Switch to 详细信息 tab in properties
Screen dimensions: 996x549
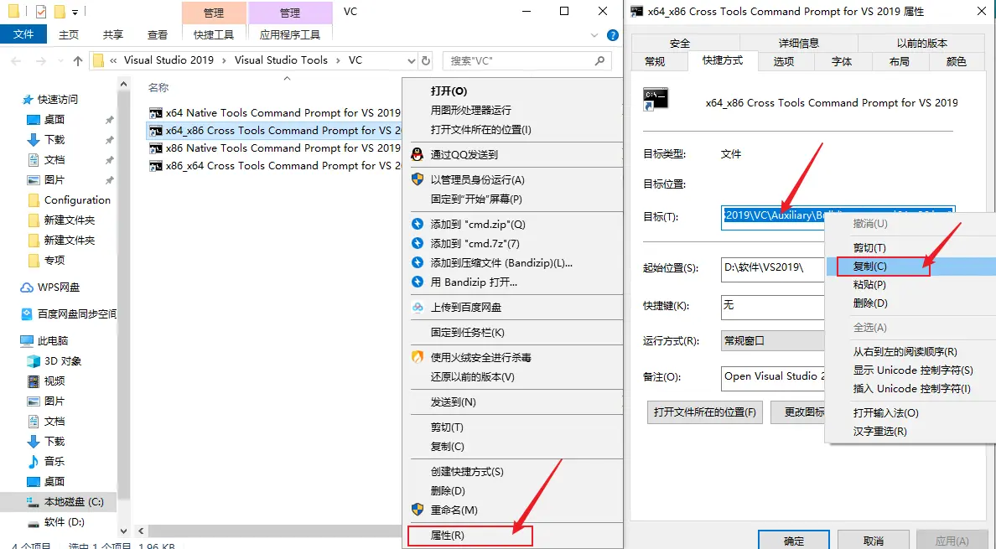point(799,43)
